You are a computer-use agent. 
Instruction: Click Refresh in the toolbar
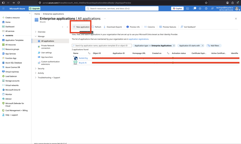(x=96, y=27)
